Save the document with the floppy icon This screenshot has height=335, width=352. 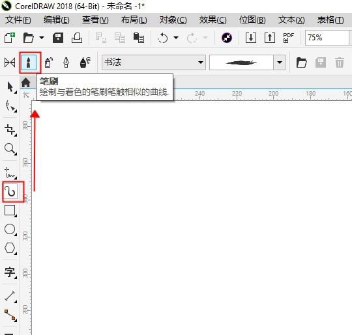click(x=58, y=38)
